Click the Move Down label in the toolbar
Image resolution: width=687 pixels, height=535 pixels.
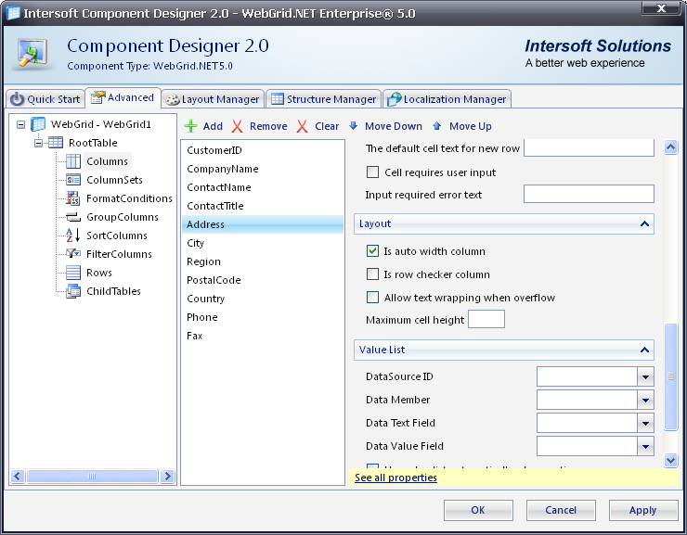pos(394,126)
